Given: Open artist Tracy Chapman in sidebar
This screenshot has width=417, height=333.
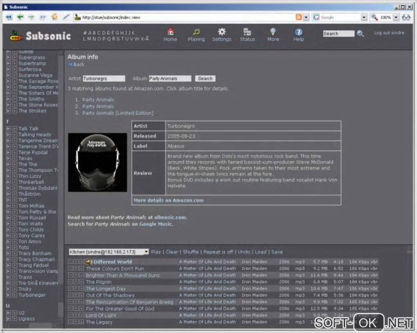Looking at the screenshot, I should (x=36, y=260).
